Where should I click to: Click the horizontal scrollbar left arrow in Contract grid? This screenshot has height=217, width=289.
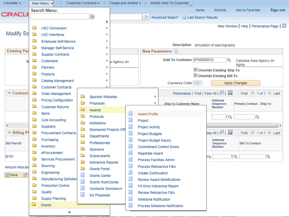coord(7,126)
